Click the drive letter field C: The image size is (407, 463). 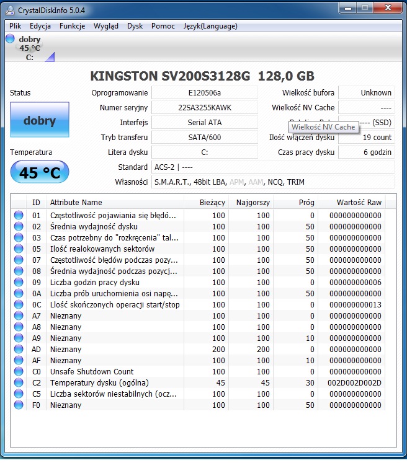(205, 152)
